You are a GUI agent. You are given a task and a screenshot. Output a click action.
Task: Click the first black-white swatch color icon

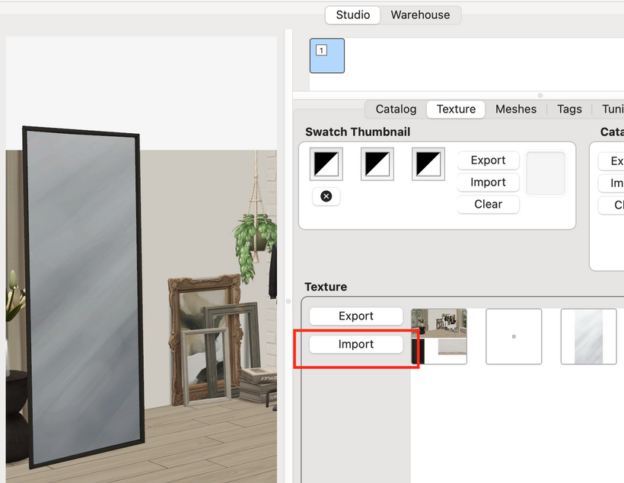click(x=326, y=164)
